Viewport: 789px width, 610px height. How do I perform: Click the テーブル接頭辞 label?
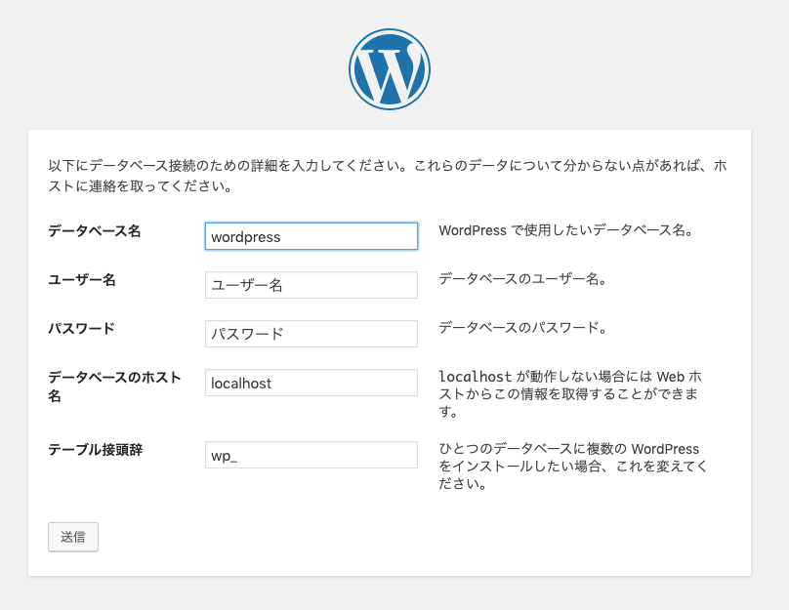[x=96, y=450]
